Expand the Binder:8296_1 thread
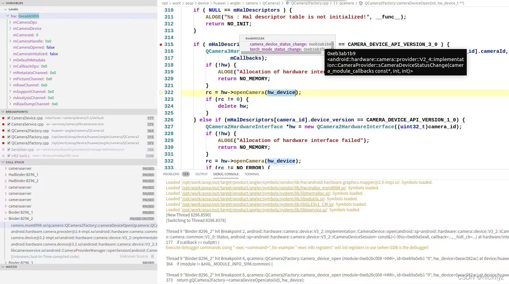Image resolution: width=509 pixels, height=284 pixels. pyautogui.click(x=6, y=212)
